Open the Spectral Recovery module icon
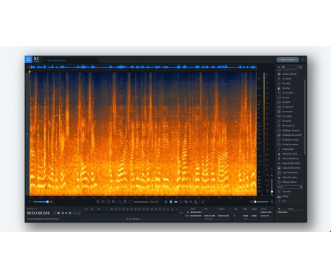331x279 pixels. (x=279, y=168)
